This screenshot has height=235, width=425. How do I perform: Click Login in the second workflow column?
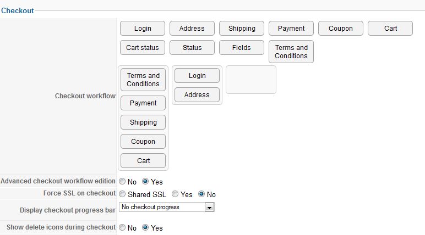(x=197, y=76)
